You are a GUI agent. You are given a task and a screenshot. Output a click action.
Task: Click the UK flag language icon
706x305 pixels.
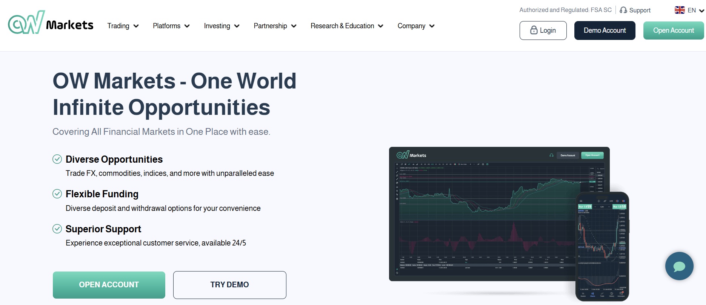[x=680, y=10]
